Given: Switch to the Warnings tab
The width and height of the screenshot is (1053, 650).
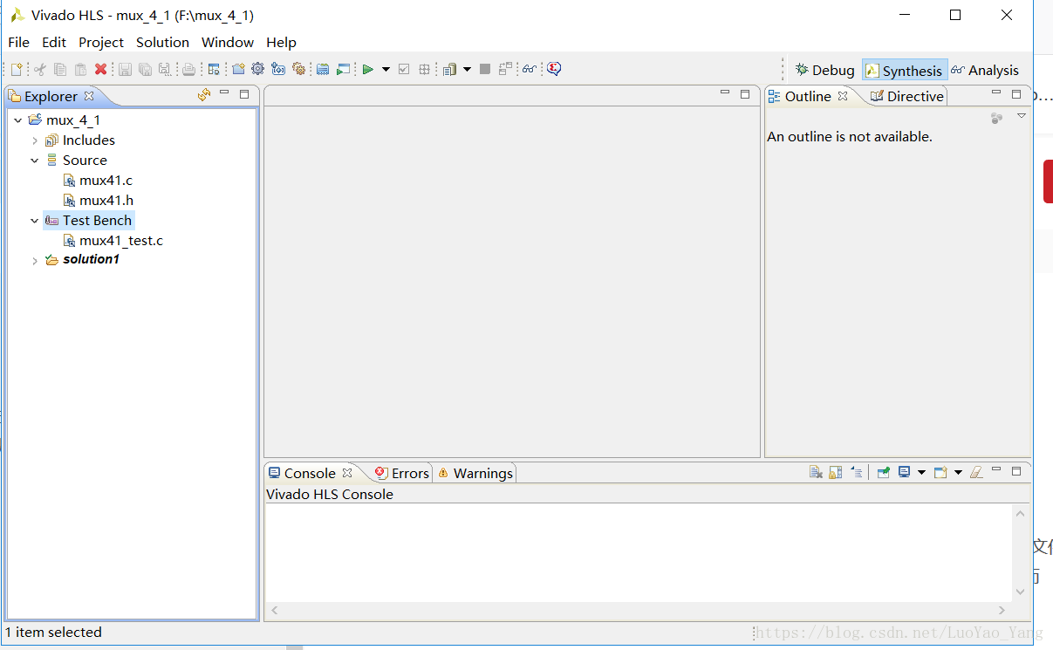Looking at the screenshot, I should click(x=475, y=473).
